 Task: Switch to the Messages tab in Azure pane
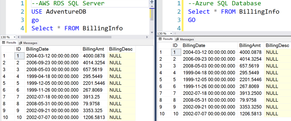[185, 39]
